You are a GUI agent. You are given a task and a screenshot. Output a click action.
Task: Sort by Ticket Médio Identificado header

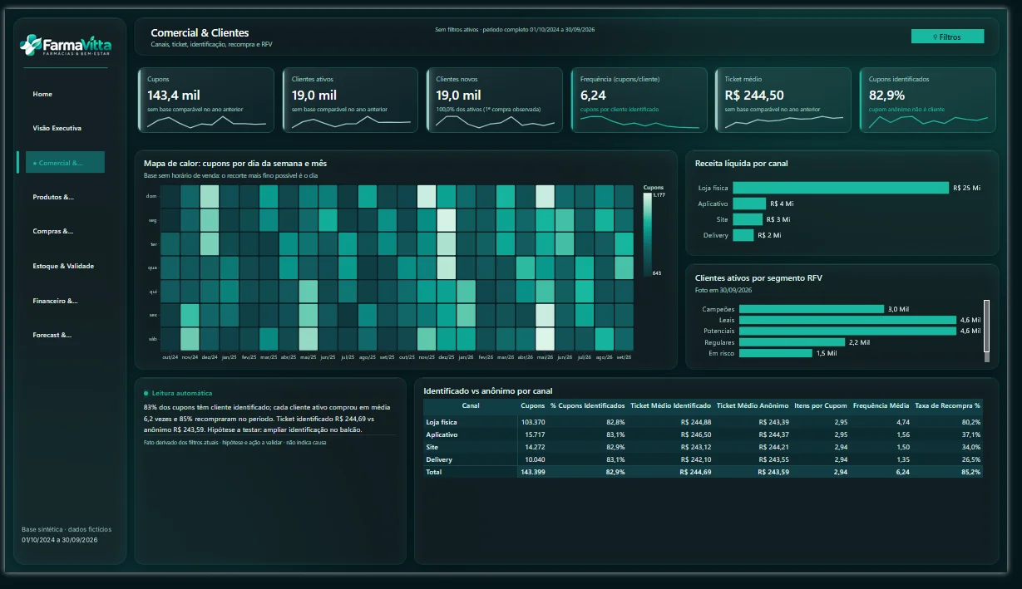pyautogui.click(x=671, y=405)
